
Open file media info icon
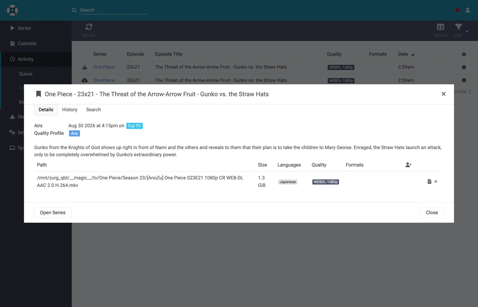430,181
